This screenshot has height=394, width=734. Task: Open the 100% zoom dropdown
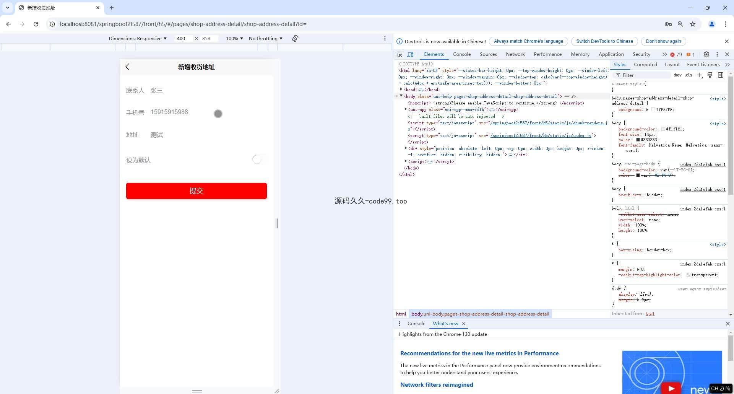(x=234, y=38)
